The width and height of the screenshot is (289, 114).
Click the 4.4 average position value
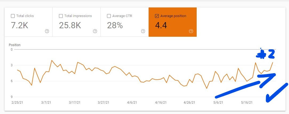161,25
